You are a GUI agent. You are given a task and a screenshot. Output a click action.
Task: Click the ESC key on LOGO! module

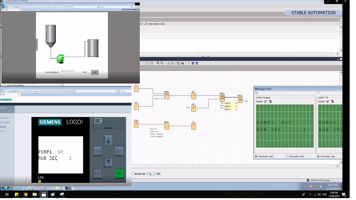(x=97, y=174)
